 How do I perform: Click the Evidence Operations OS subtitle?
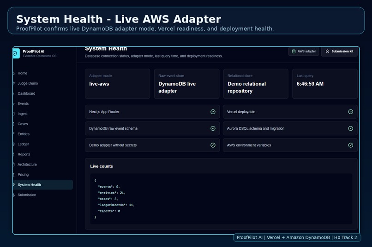40,56
